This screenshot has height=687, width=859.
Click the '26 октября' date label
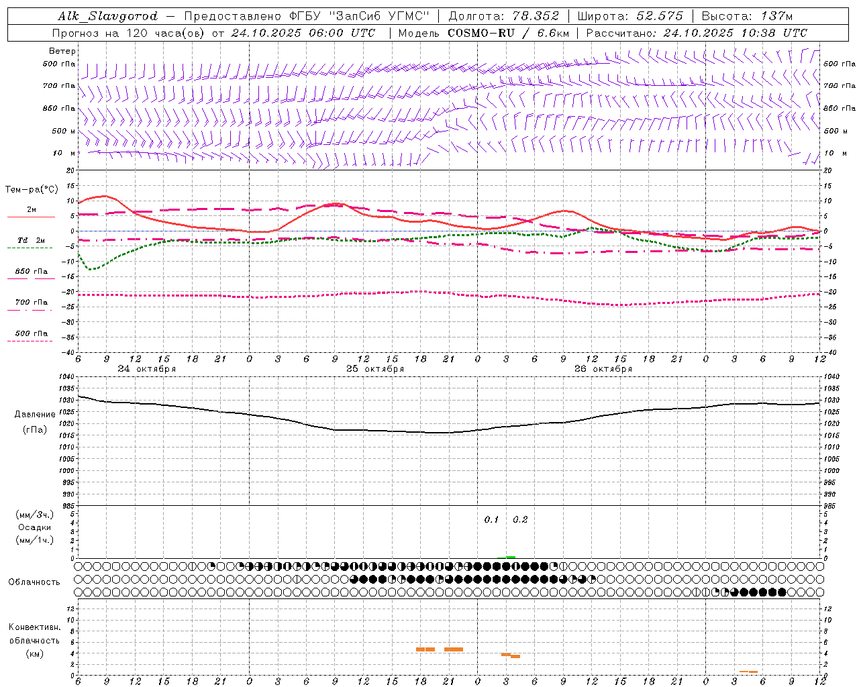click(603, 369)
